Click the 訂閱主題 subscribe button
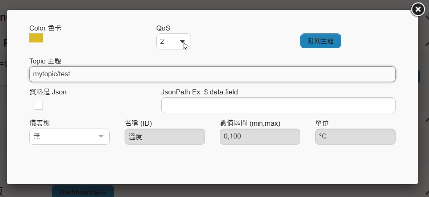Image resolution: width=429 pixels, height=197 pixels. [x=321, y=41]
